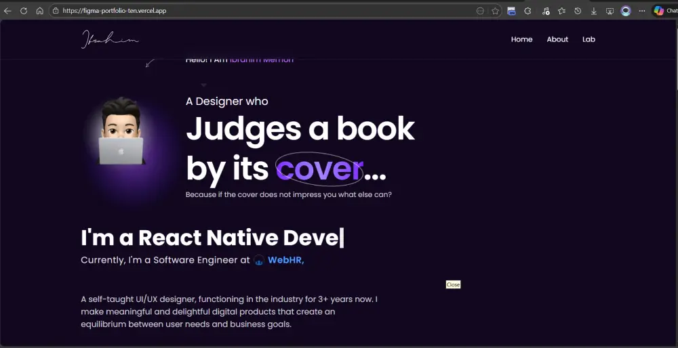
Task: Click the WebHR logo icon
Action: point(258,261)
